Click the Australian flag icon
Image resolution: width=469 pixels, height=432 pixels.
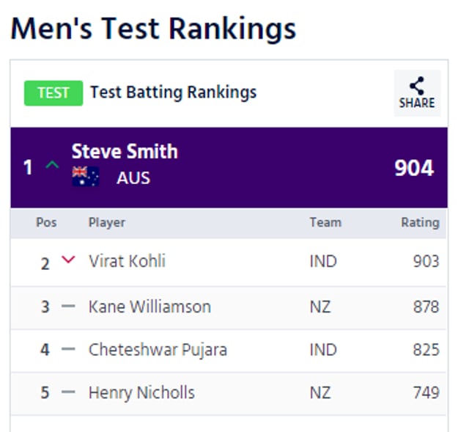coord(86,176)
